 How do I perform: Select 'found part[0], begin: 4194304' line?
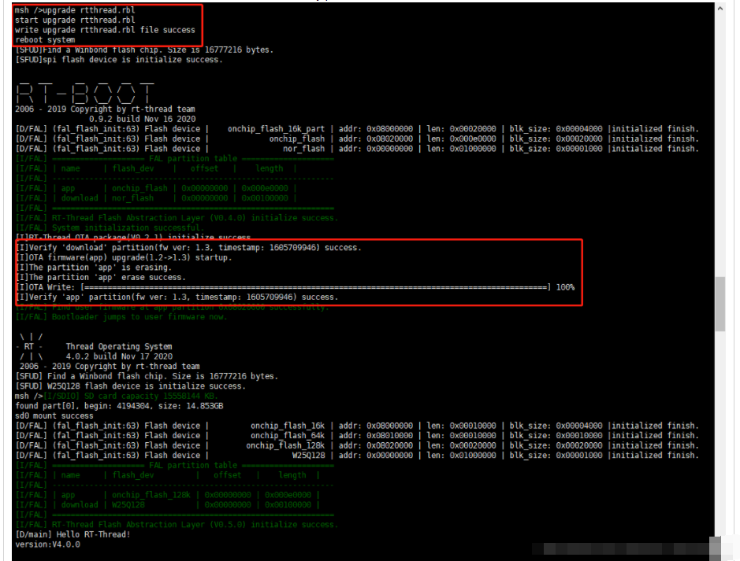(119, 405)
